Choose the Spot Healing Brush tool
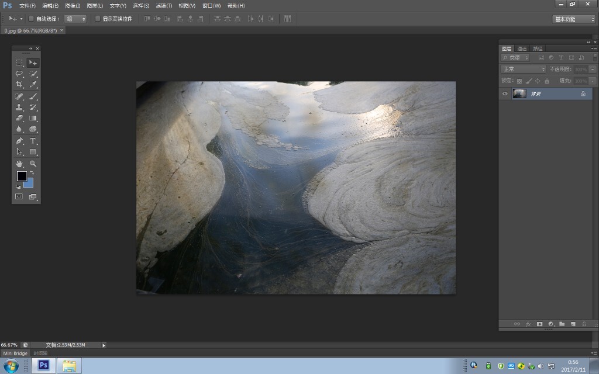599x374 pixels. 19,96
